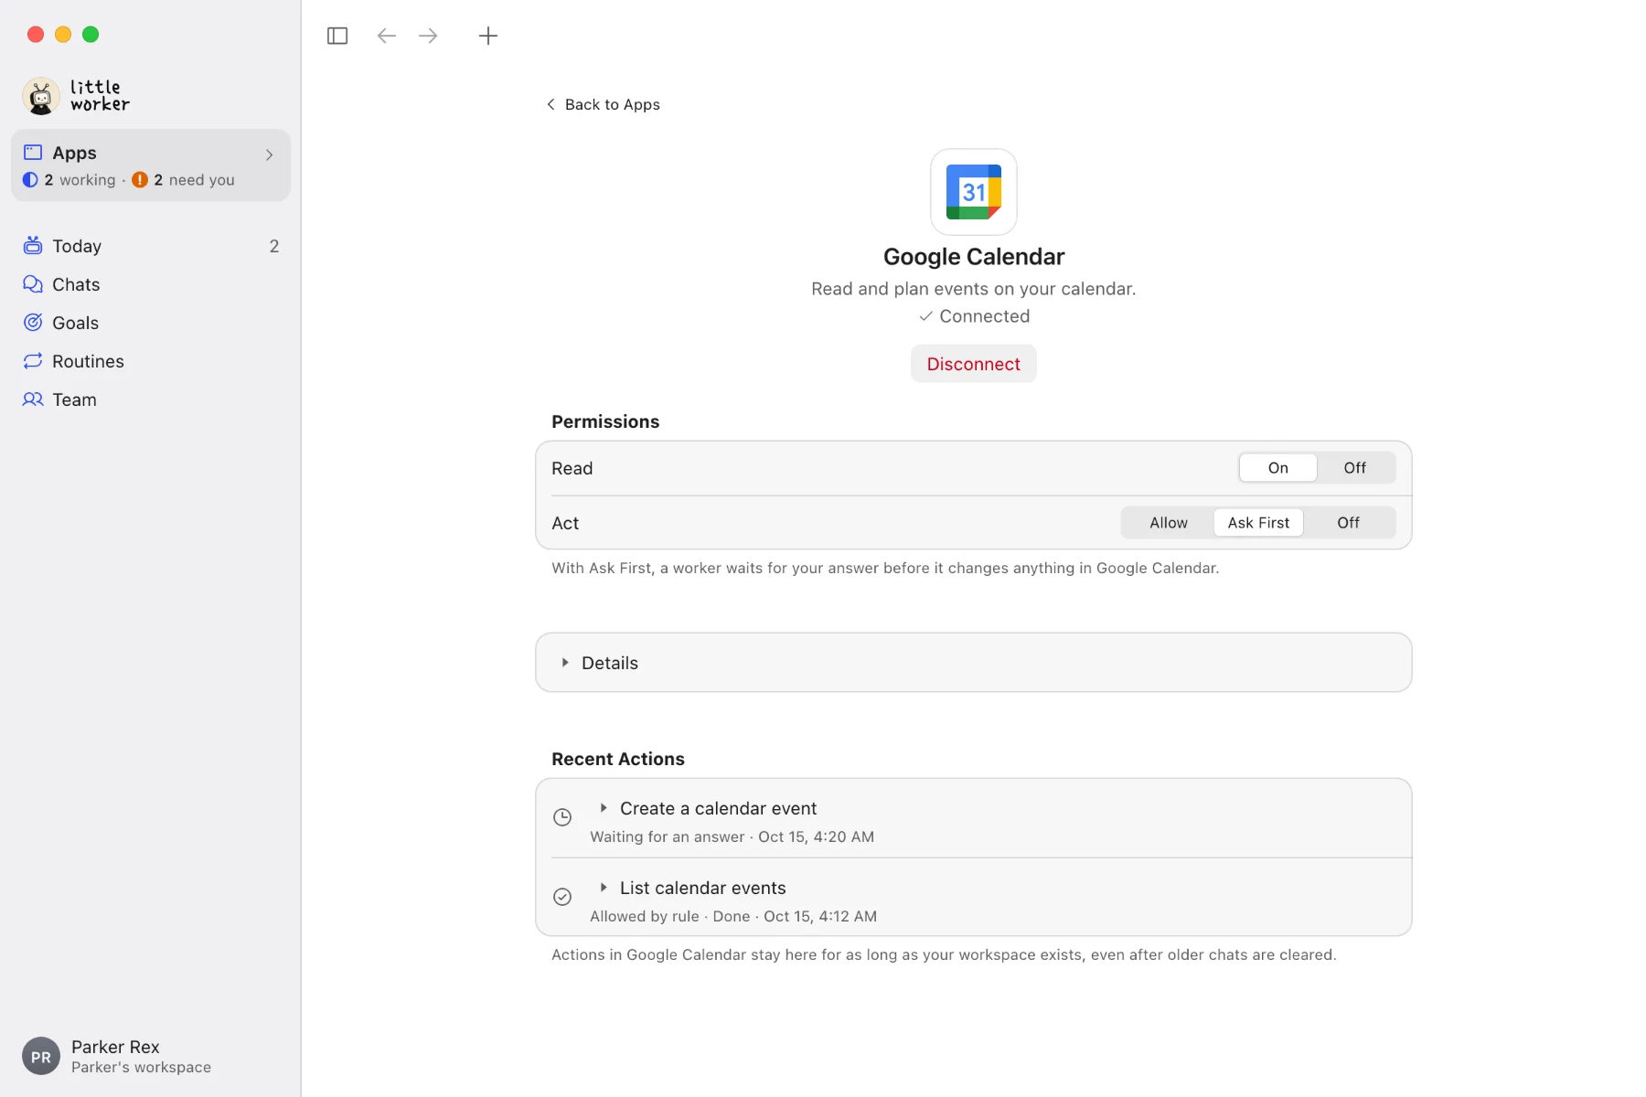Toggle the sidebar panel icon
Viewport: 1646px width, 1097px height.
[x=337, y=36]
